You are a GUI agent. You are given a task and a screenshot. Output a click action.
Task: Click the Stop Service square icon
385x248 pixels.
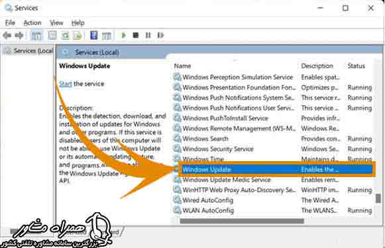(x=136, y=35)
